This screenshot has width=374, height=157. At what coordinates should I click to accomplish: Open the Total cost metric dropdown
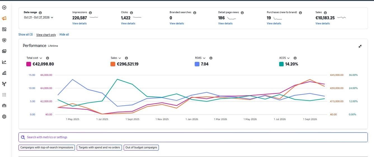click(x=34, y=58)
